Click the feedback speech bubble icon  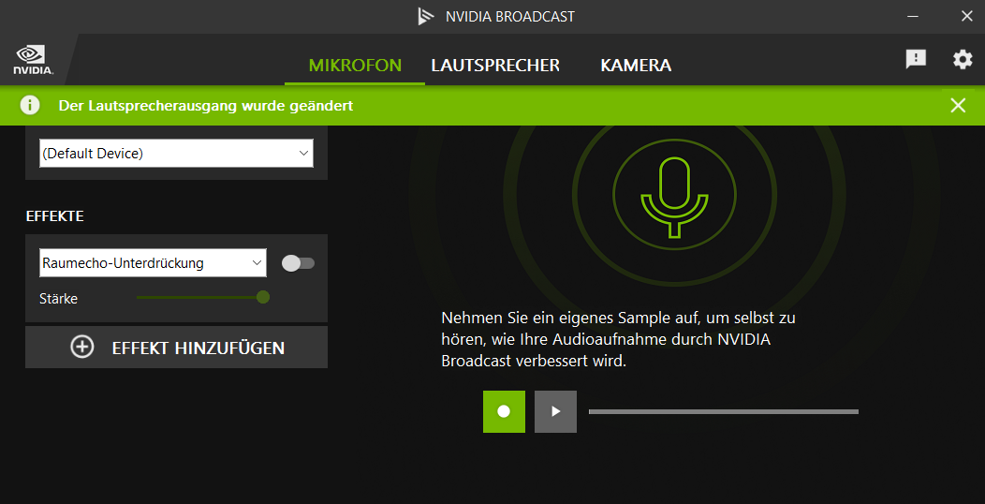pos(916,60)
